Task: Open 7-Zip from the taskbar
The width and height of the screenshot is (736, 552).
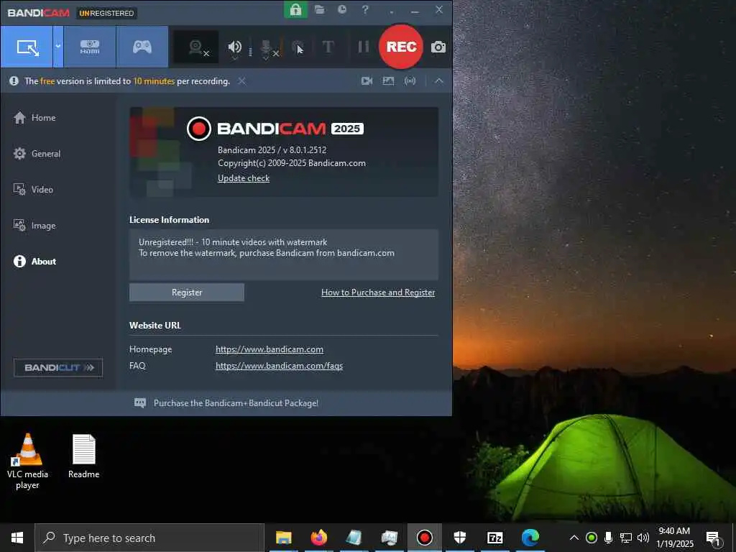Action: click(x=495, y=538)
